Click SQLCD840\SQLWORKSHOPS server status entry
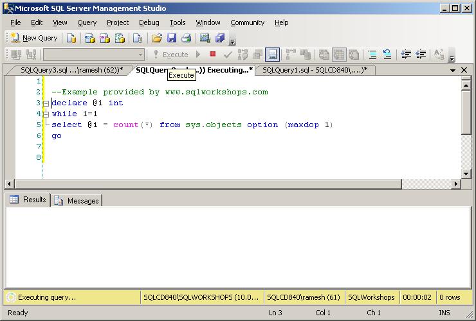The image size is (476, 321). click(x=201, y=297)
